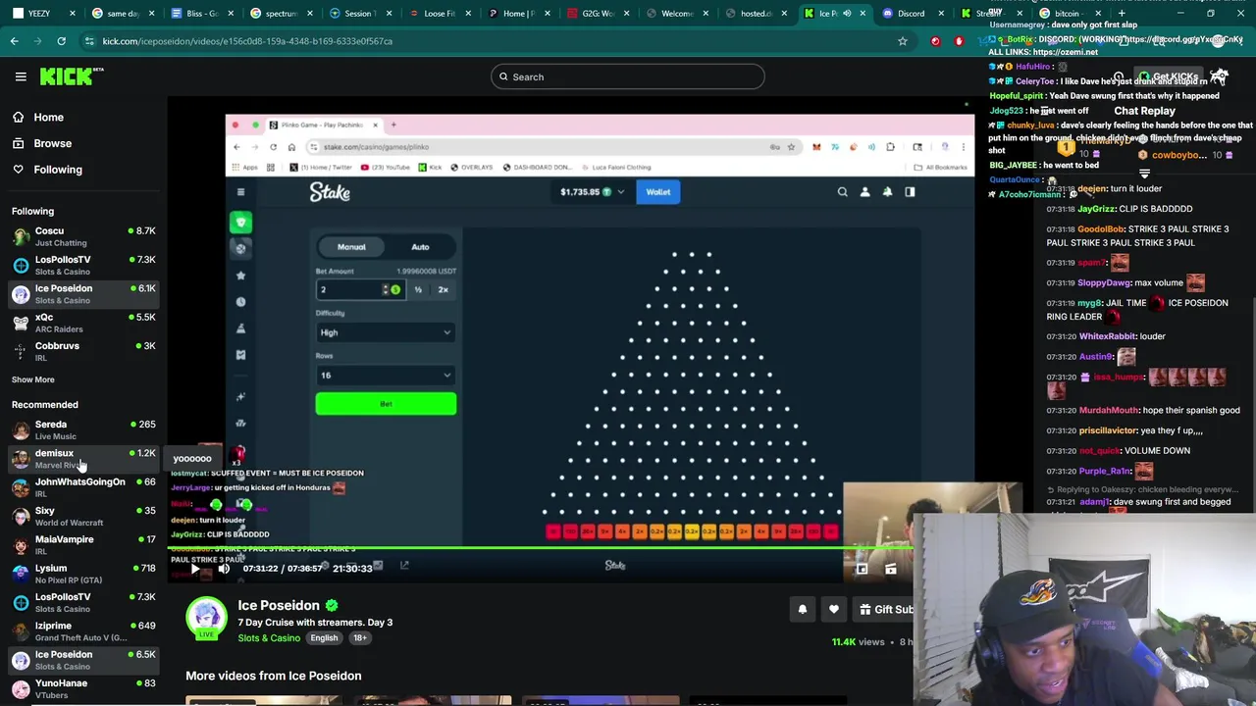
Task: Go to Home in Kick sidebar
Action: 48,117
